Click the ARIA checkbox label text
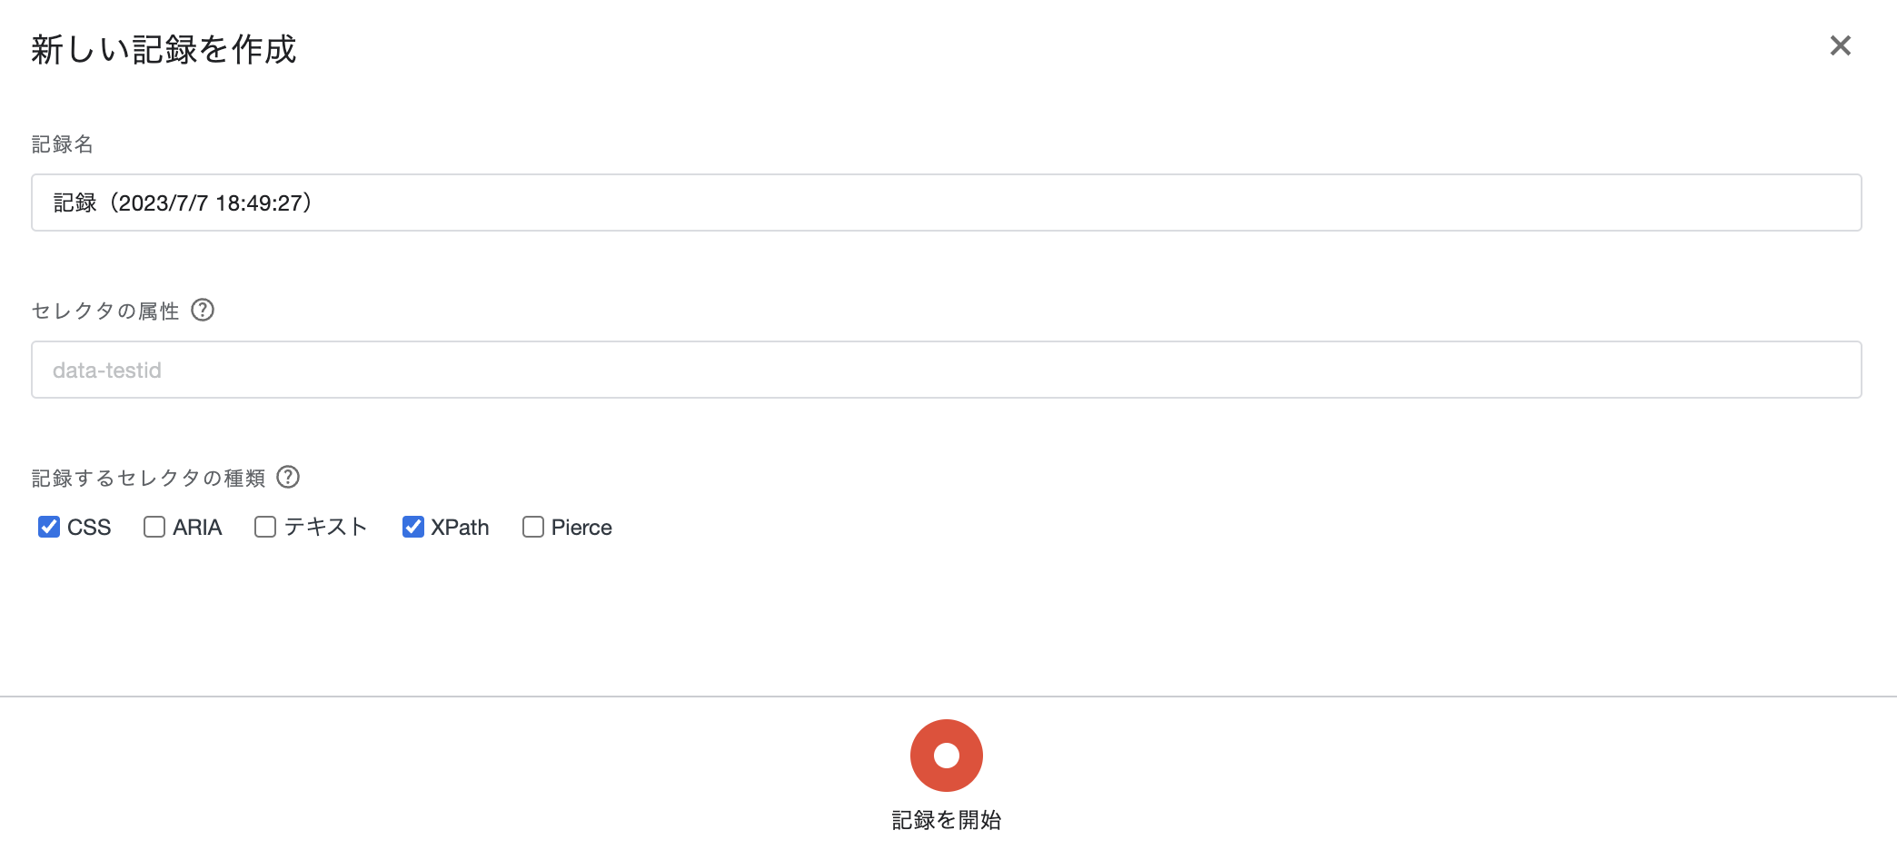 197,528
